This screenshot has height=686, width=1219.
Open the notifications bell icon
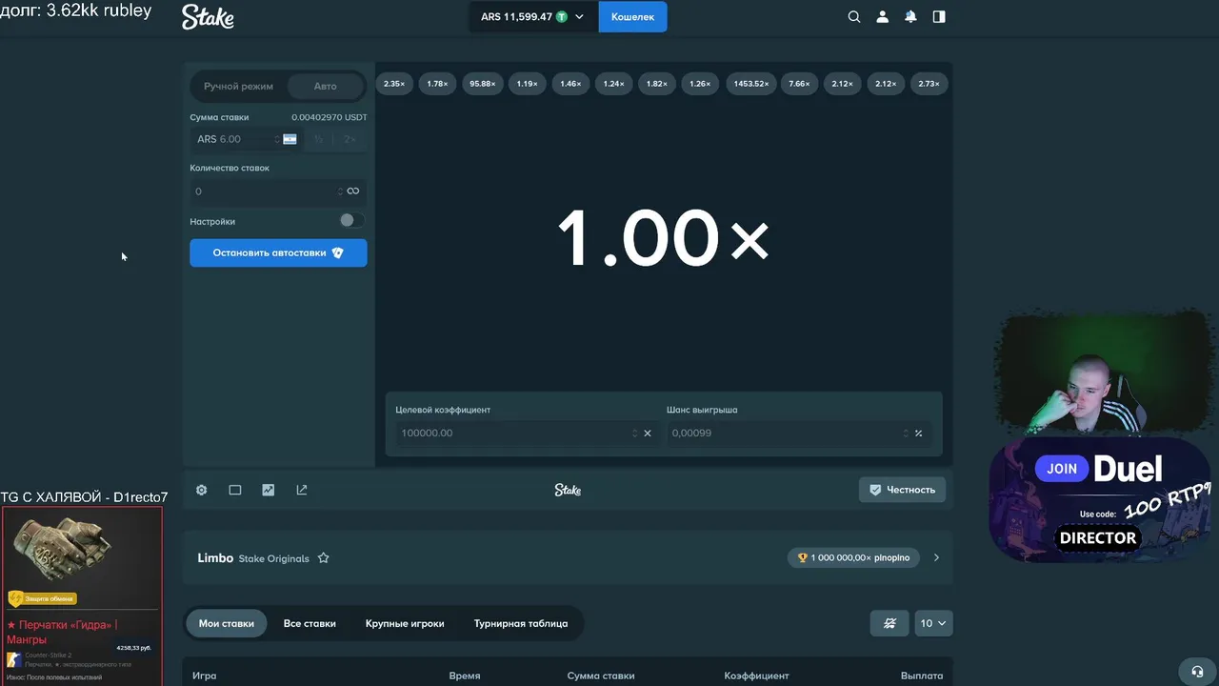click(910, 17)
